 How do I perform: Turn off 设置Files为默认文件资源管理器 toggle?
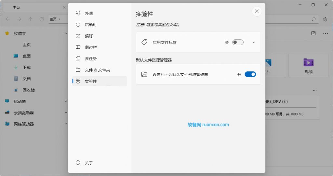pos(250,74)
